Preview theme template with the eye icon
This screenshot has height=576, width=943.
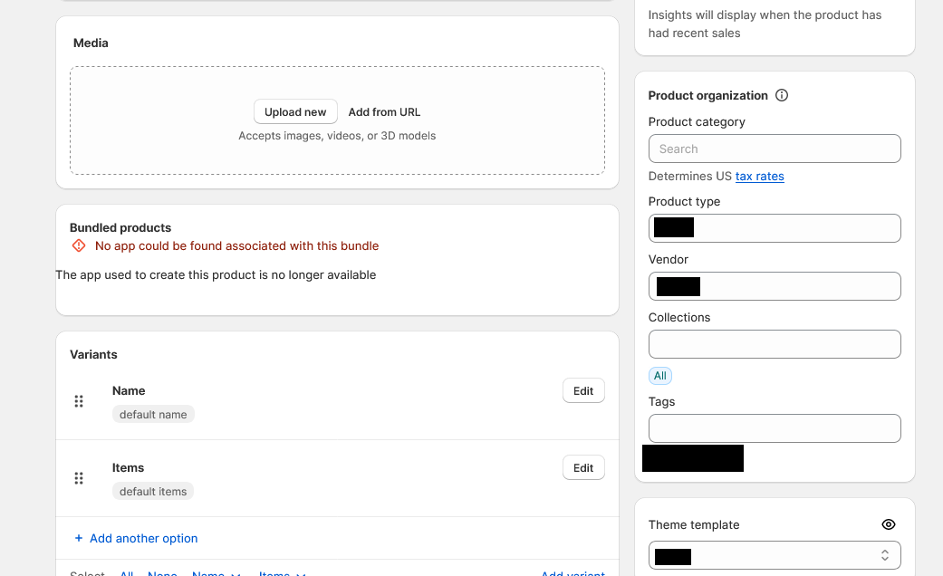click(889, 524)
